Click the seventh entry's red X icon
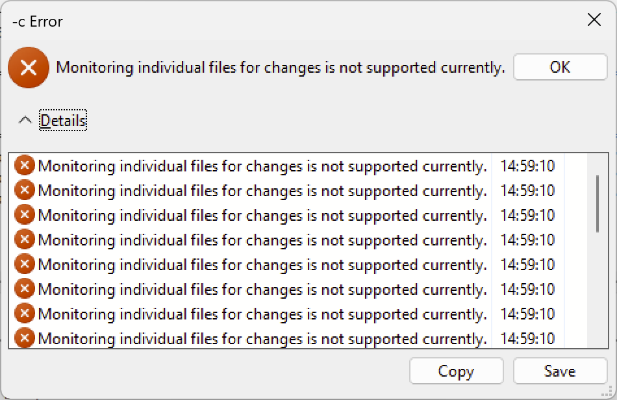The height and width of the screenshot is (400, 617). pyautogui.click(x=24, y=314)
